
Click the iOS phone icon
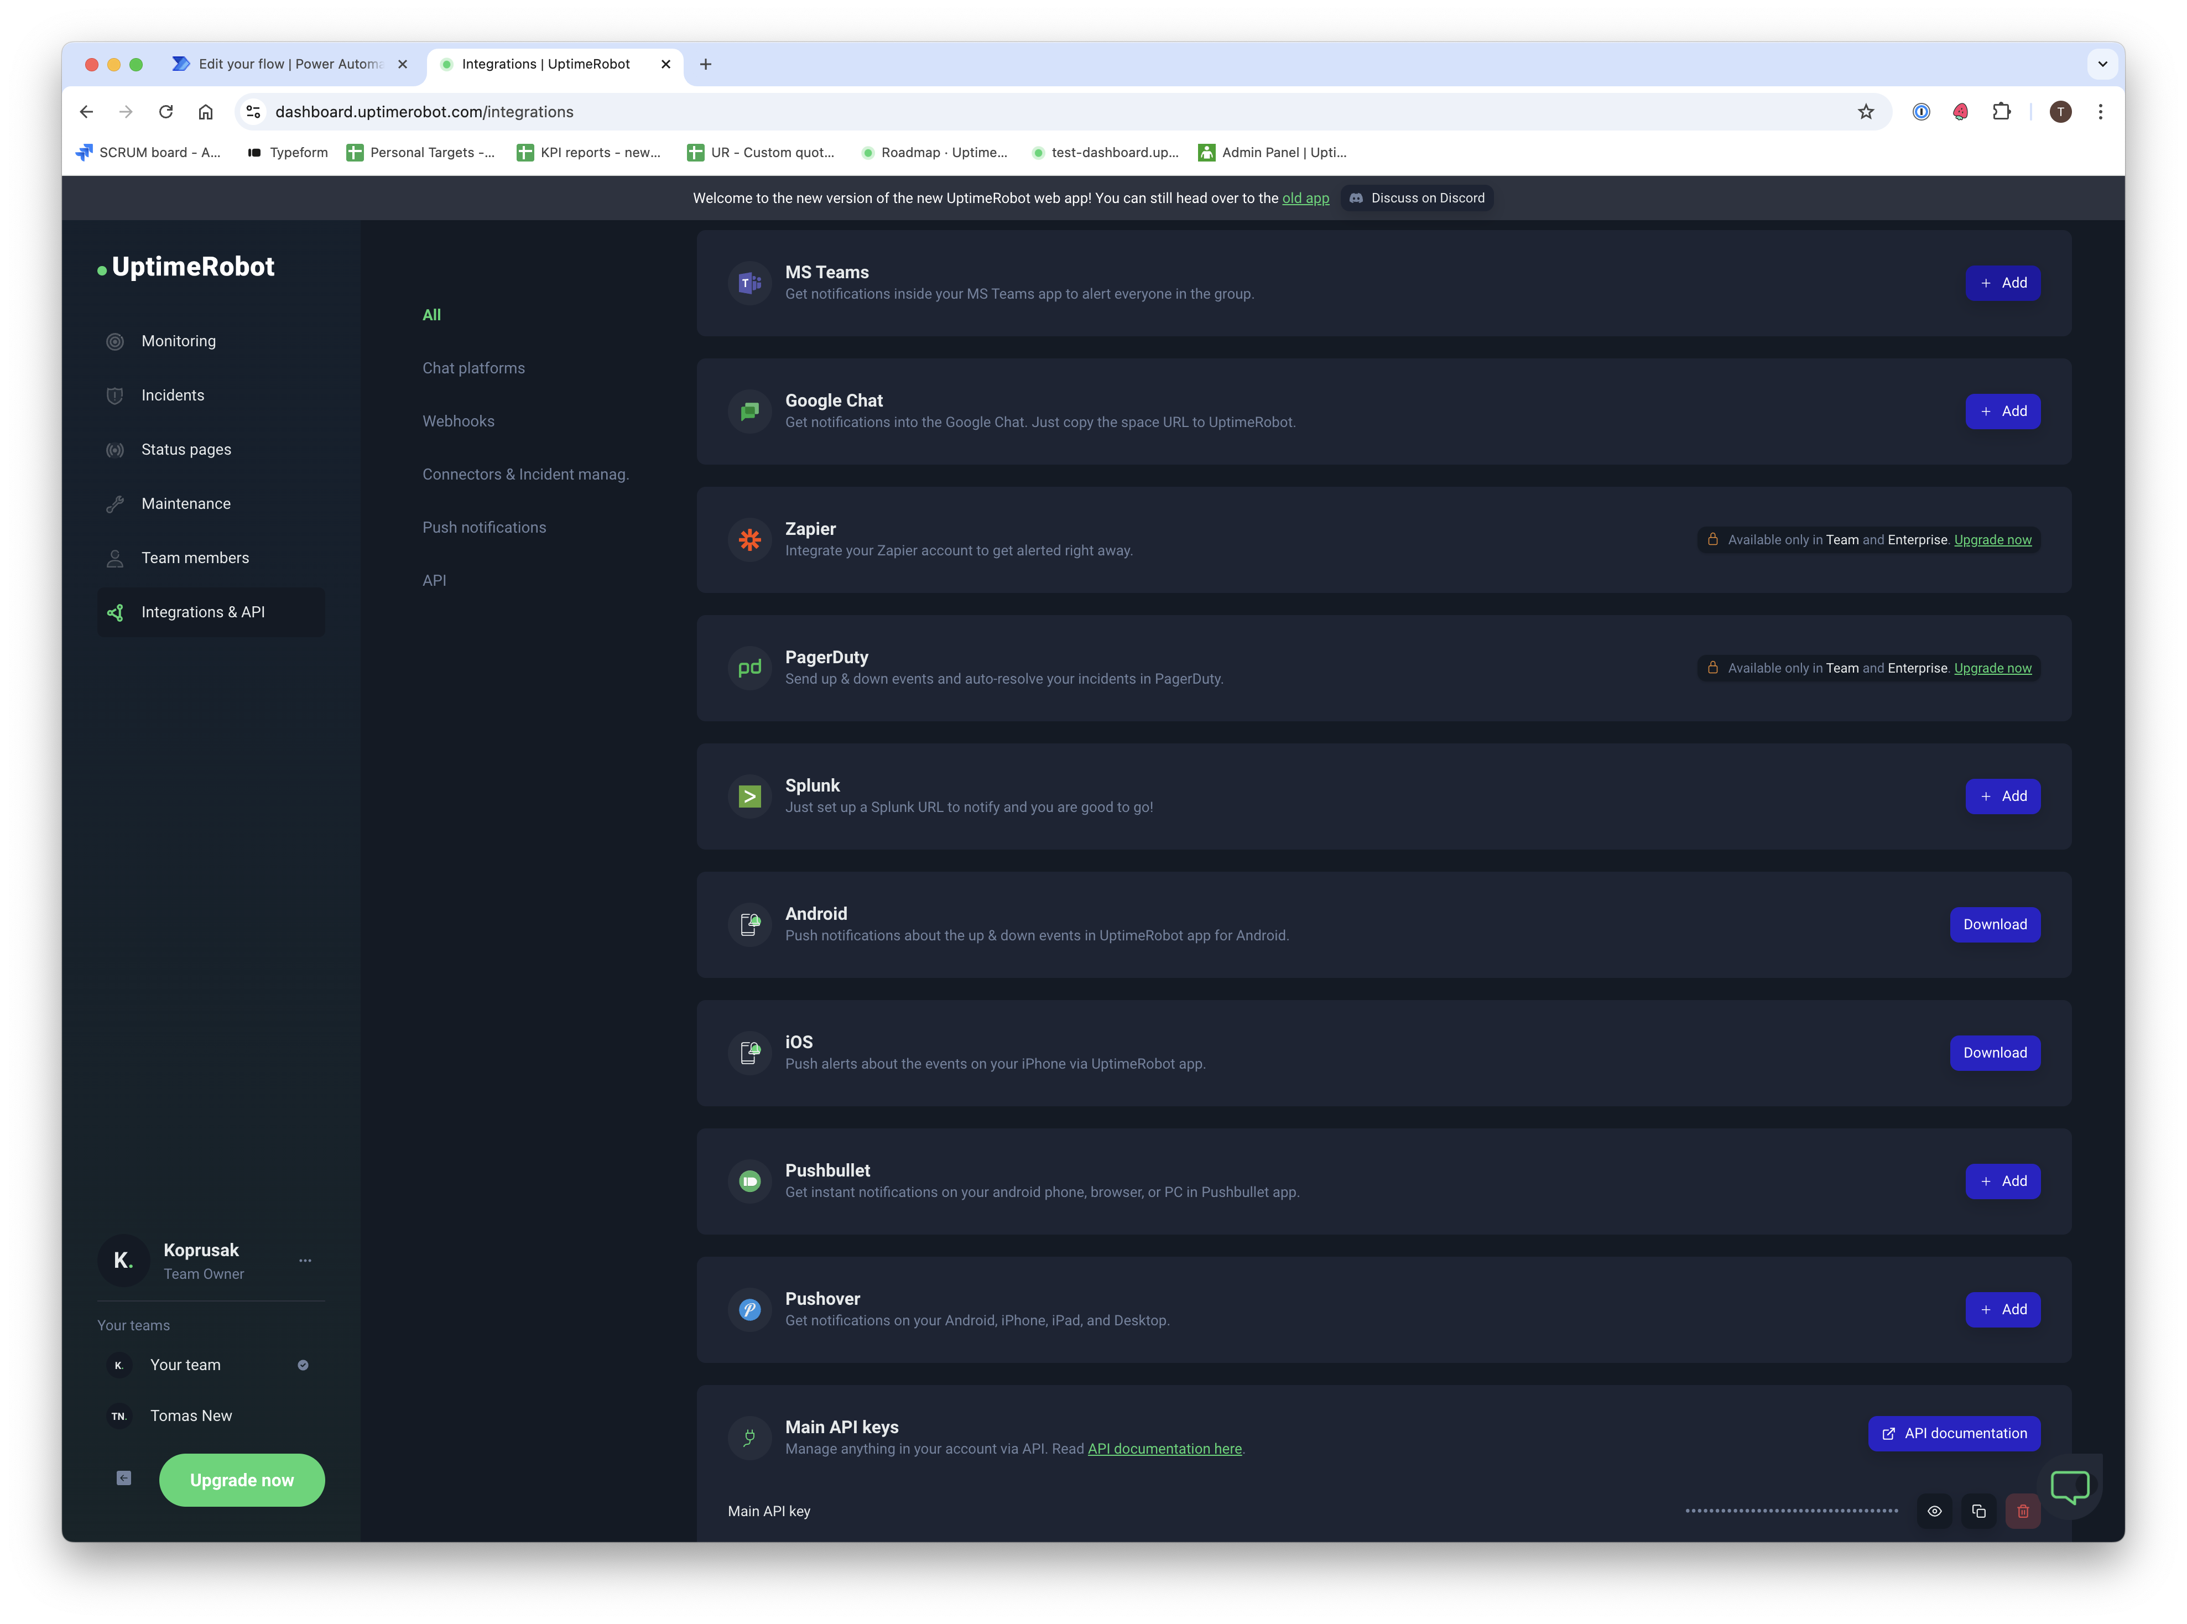point(749,1053)
